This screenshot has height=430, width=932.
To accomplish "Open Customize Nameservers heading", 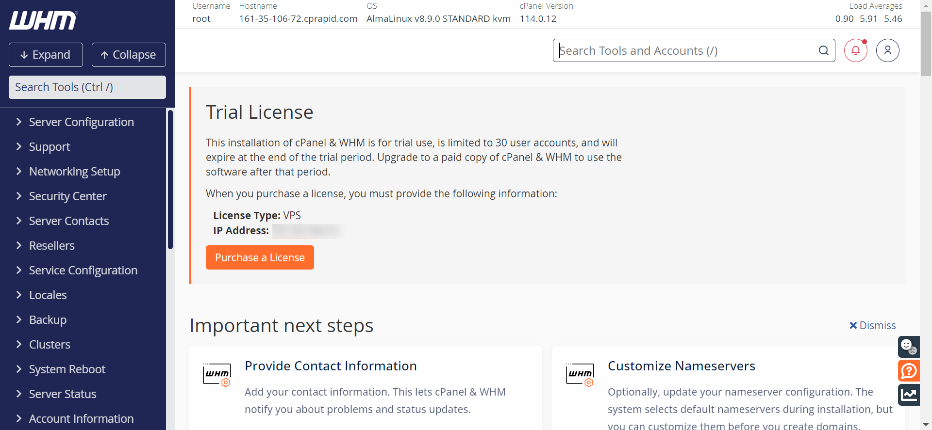I will (682, 366).
